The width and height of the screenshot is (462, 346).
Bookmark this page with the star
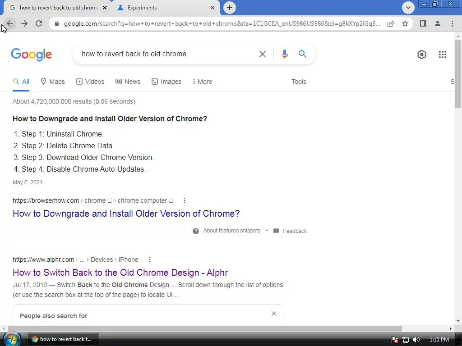pyautogui.click(x=405, y=23)
